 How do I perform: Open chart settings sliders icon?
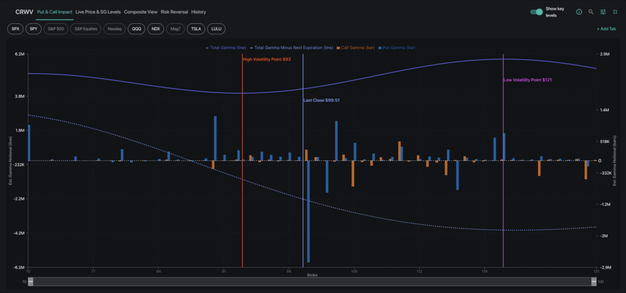tap(603, 12)
